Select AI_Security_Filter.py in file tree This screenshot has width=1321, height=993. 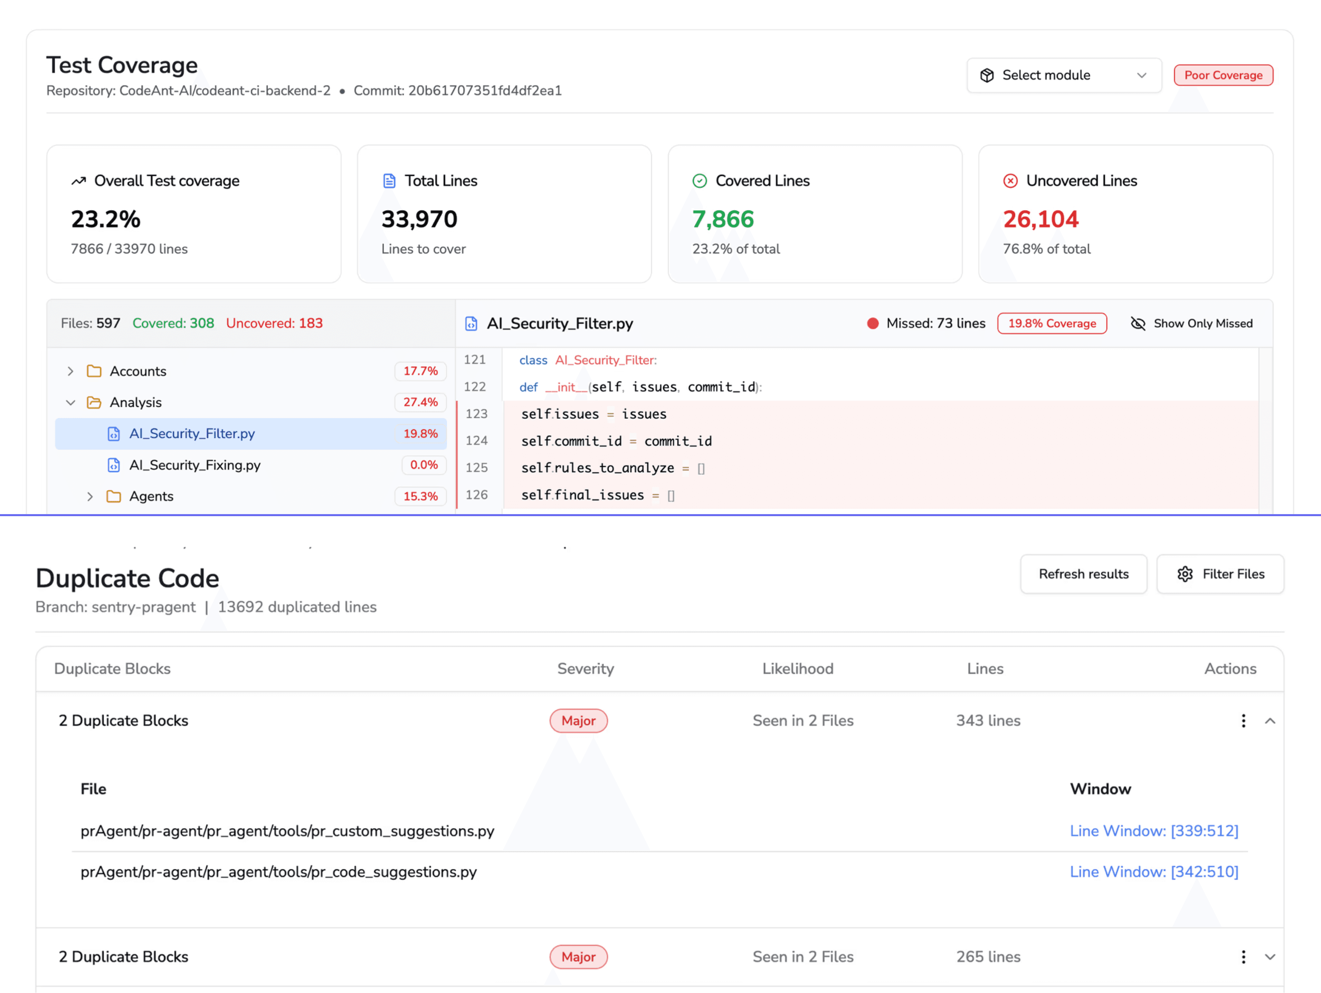tap(192, 434)
